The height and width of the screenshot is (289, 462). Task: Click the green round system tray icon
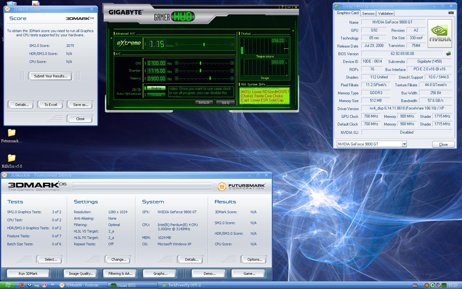[x=432, y=285]
